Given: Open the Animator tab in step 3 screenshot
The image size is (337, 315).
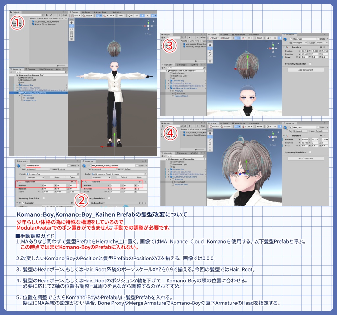Looking at the screenshot, I should click(x=254, y=35).
